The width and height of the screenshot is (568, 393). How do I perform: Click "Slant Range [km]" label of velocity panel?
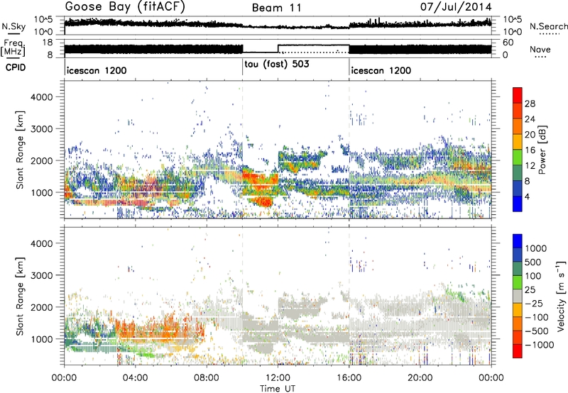21,296
